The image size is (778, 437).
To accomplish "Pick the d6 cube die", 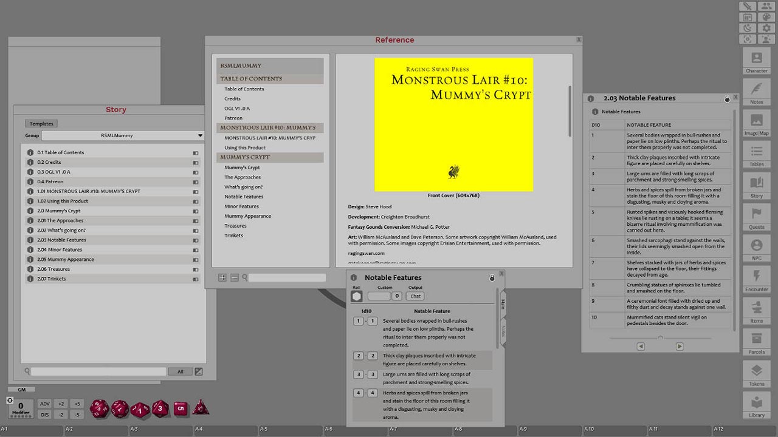I will [x=181, y=408].
